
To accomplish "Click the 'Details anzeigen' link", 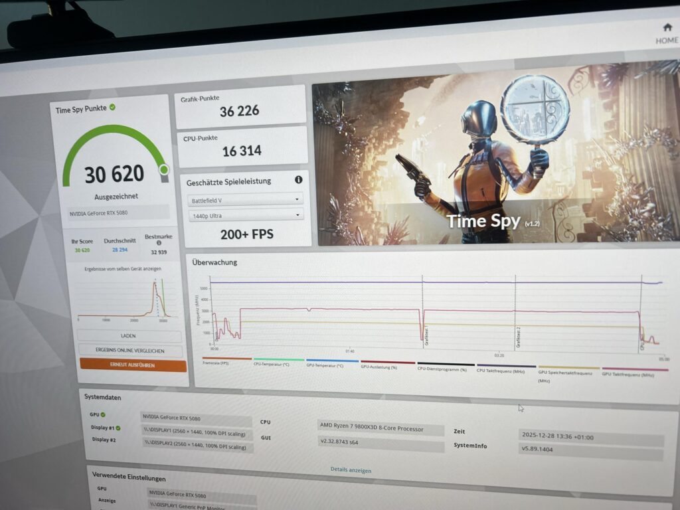I will [351, 470].
